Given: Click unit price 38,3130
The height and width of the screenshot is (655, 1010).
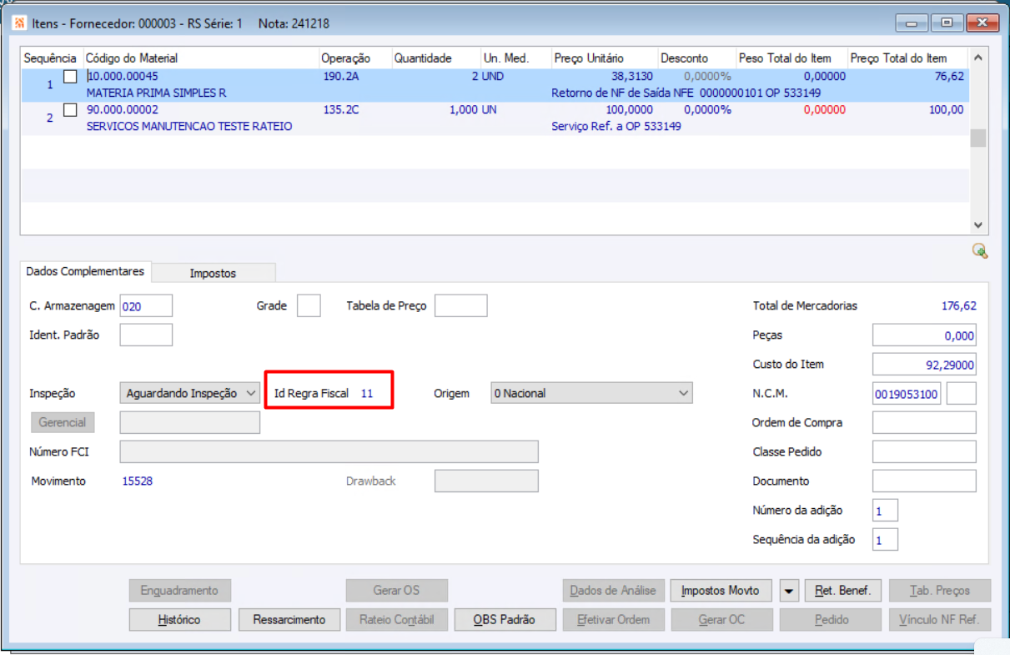Looking at the screenshot, I should 632,77.
